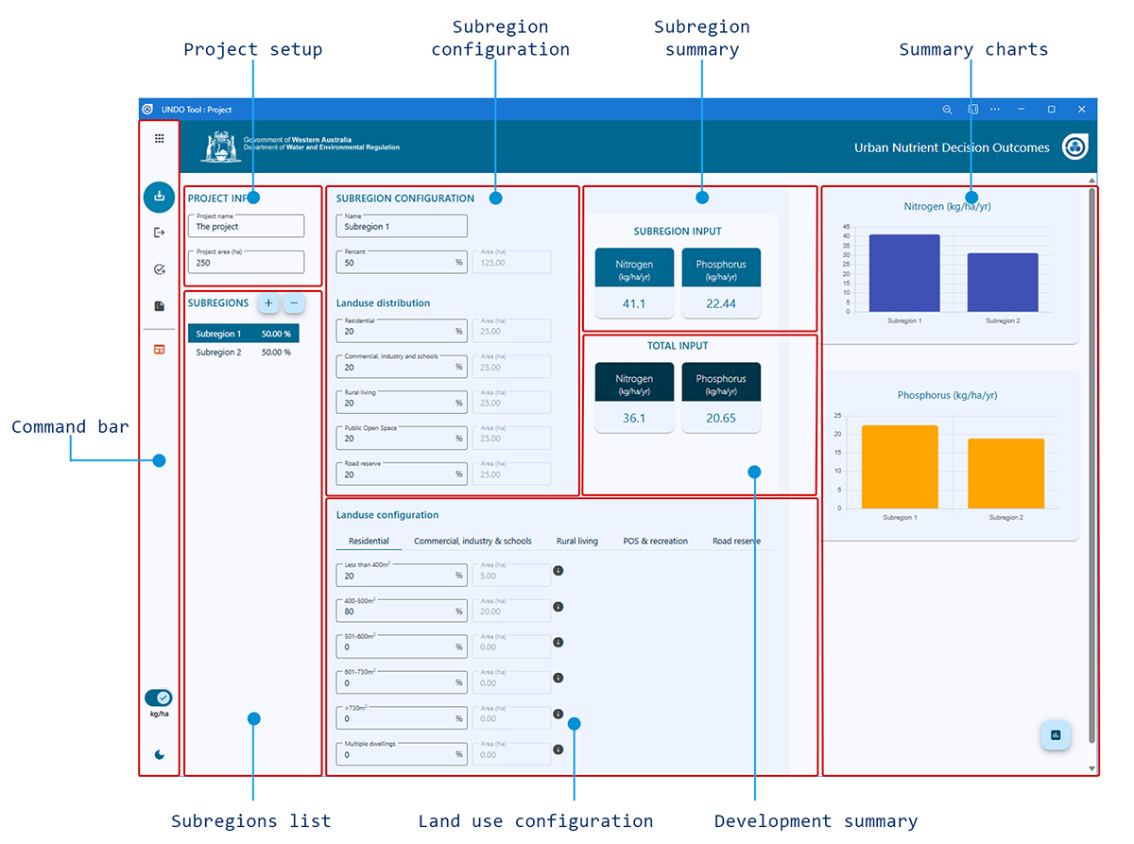The width and height of the screenshot is (1134, 844).
Task: Click the Total Input Nitrogen card
Action: pyautogui.click(x=635, y=397)
